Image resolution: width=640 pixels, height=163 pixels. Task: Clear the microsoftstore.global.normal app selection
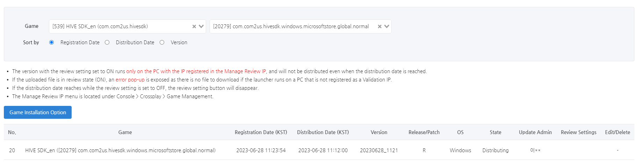(x=380, y=26)
